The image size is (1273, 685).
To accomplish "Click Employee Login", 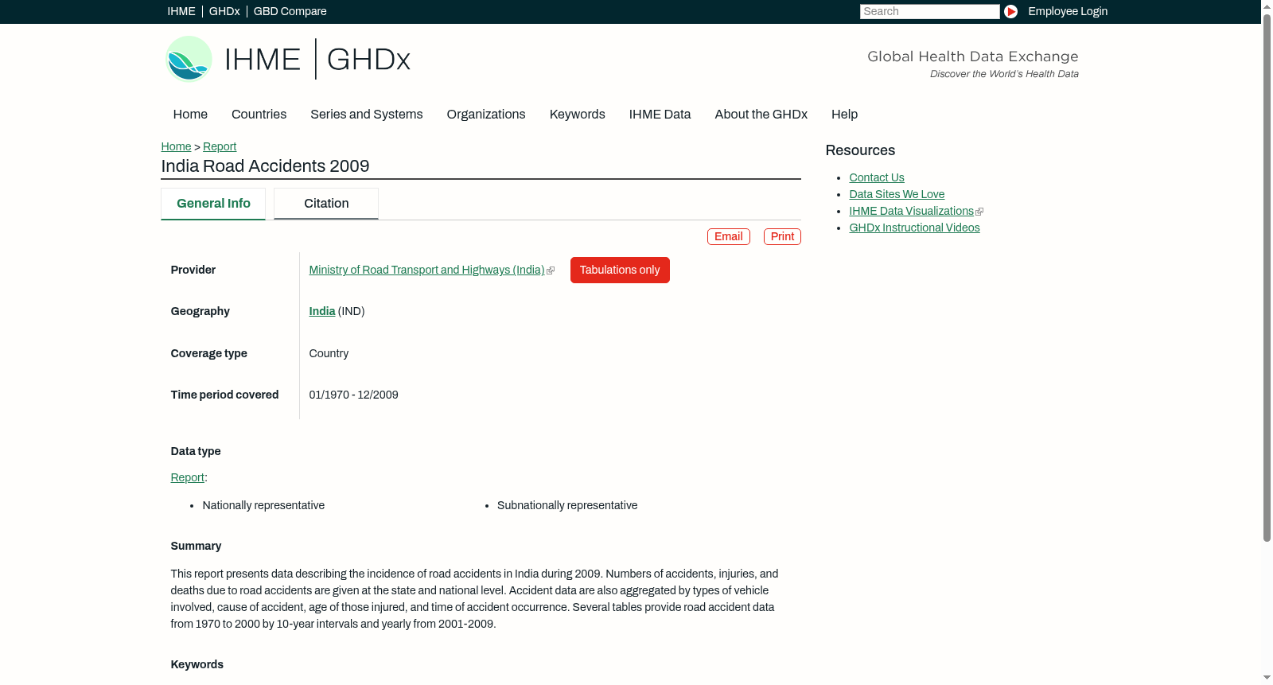I will click(1068, 11).
